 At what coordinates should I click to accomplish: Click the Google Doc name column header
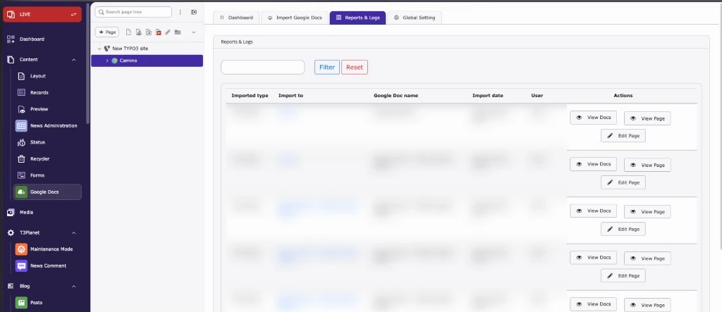click(x=396, y=96)
